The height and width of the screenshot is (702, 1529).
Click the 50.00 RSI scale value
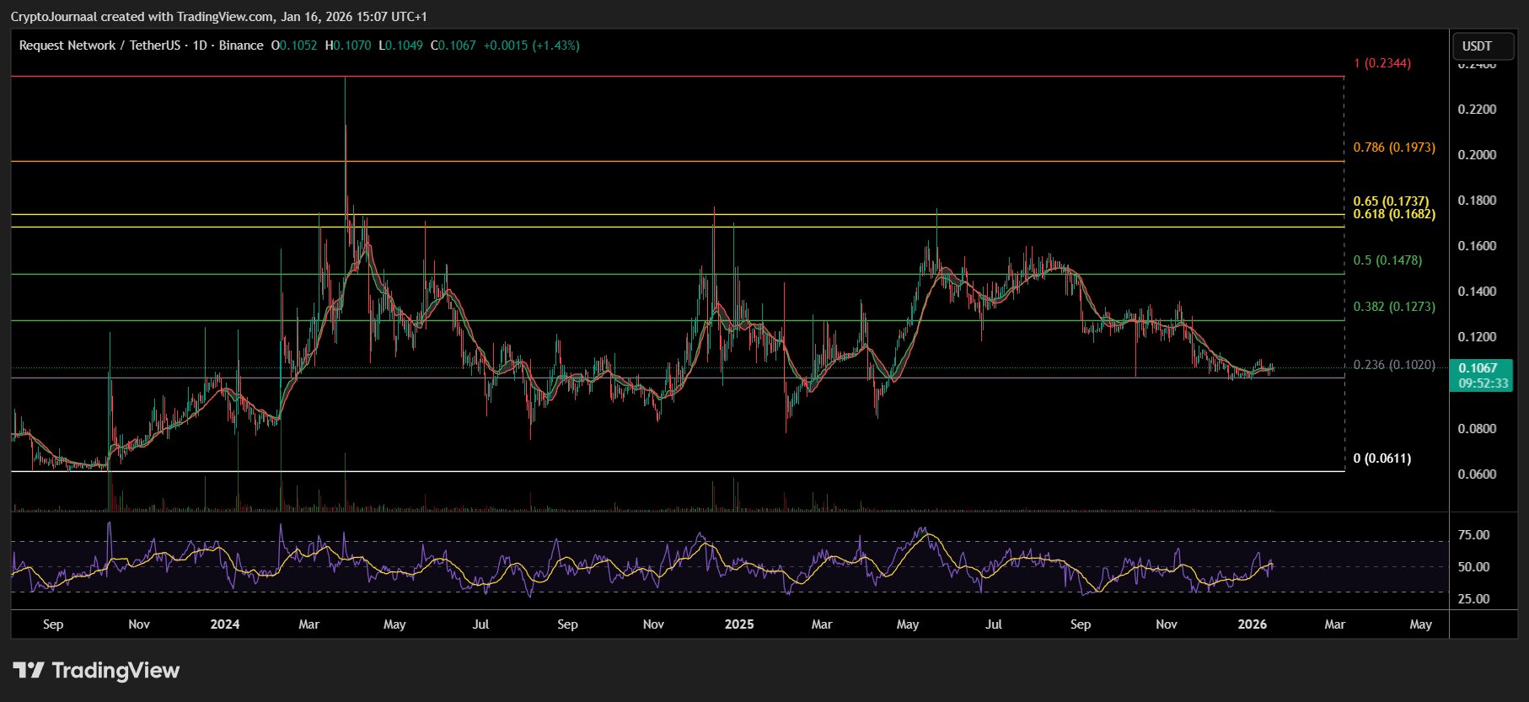(x=1473, y=567)
